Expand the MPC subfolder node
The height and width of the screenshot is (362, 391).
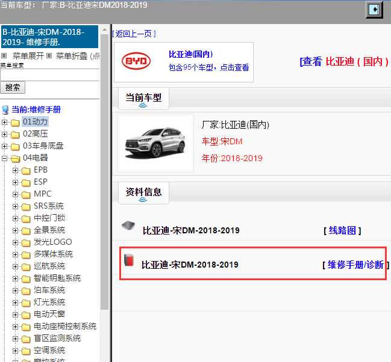tap(15, 194)
